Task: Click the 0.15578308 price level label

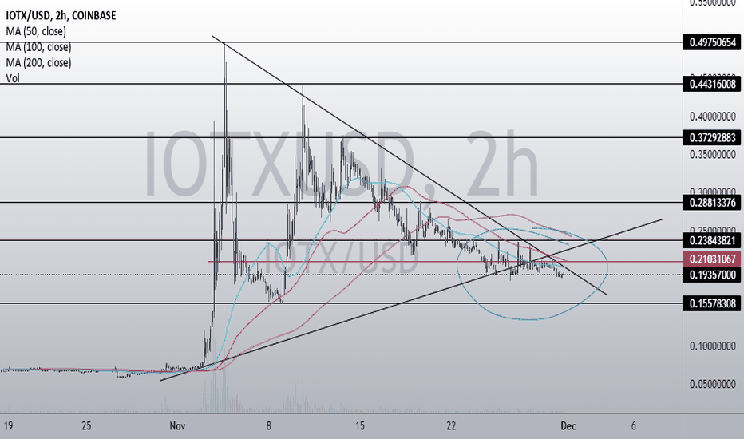Action: (712, 303)
